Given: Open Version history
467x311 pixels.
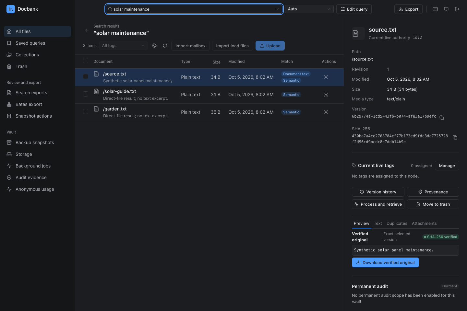Looking at the screenshot, I should click(x=378, y=192).
